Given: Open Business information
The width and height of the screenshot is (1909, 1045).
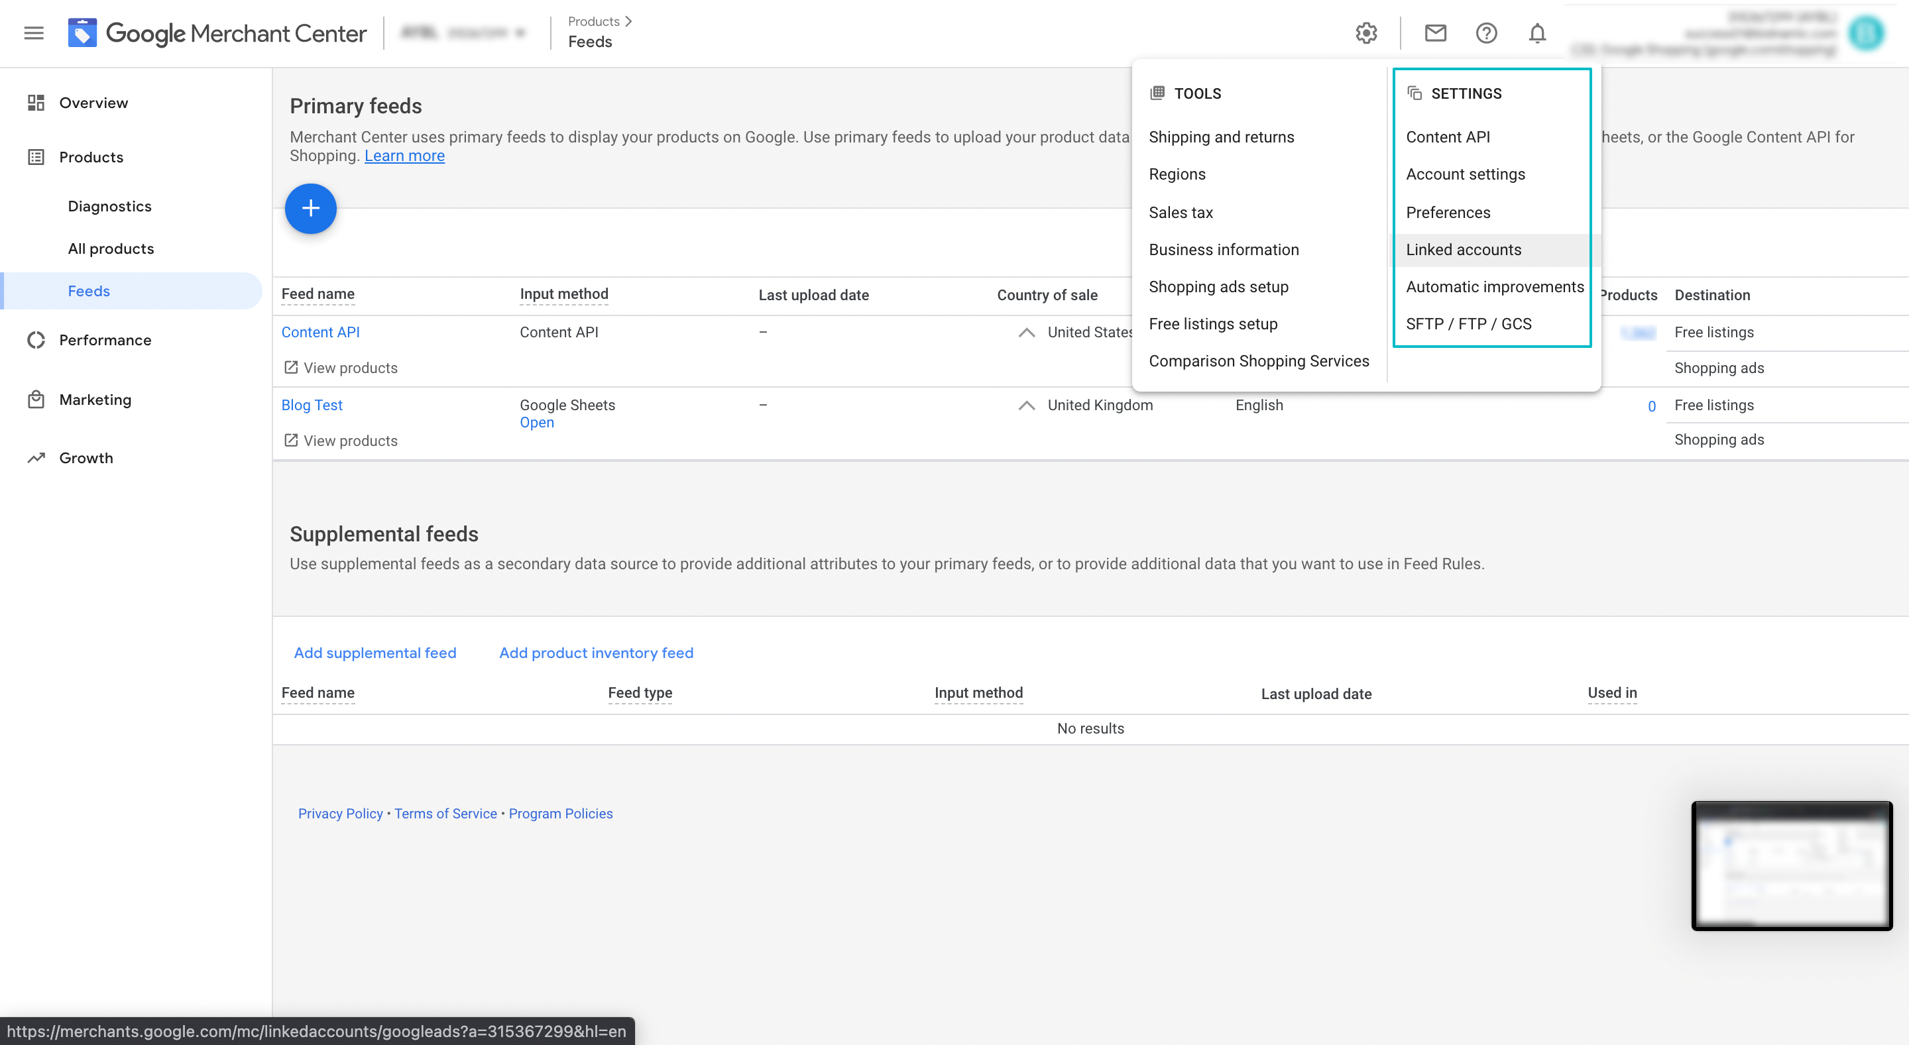Looking at the screenshot, I should click(1224, 250).
